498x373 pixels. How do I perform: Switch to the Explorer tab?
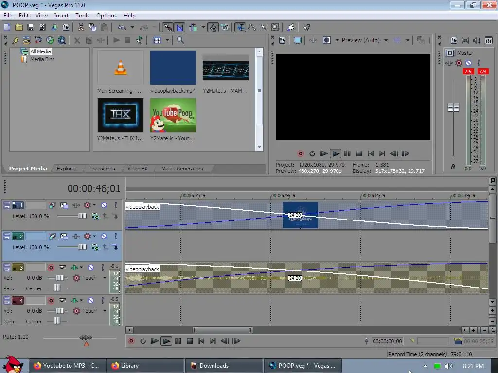pyautogui.click(x=66, y=169)
